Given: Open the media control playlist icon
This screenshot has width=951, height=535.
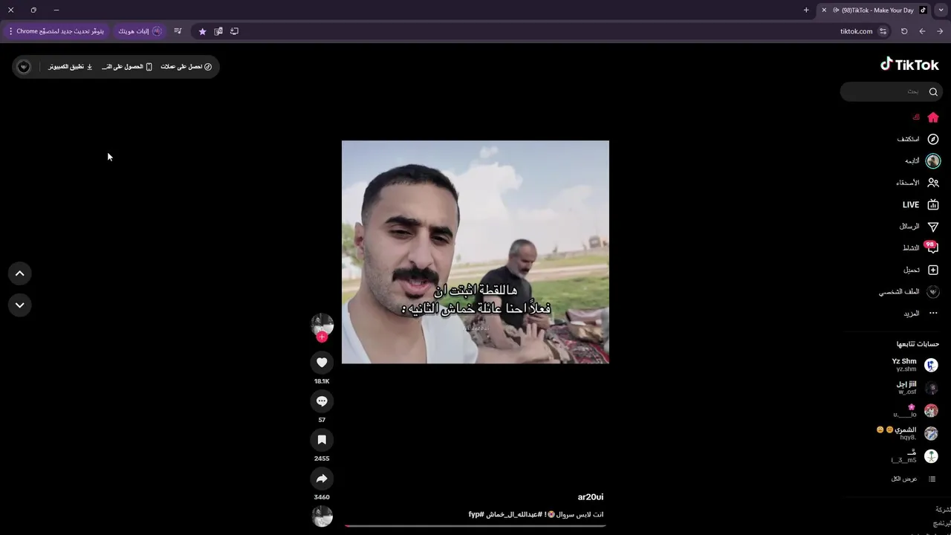Looking at the screenshot, I should [x=178, y=31].
